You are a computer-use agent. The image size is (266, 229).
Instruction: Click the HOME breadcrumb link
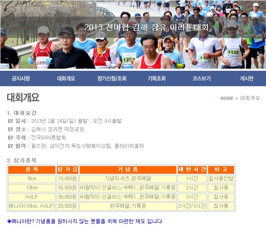tap(227, 98)
